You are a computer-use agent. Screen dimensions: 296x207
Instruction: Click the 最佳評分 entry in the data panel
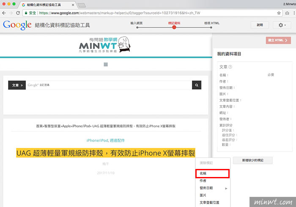[x=230, y=135]
